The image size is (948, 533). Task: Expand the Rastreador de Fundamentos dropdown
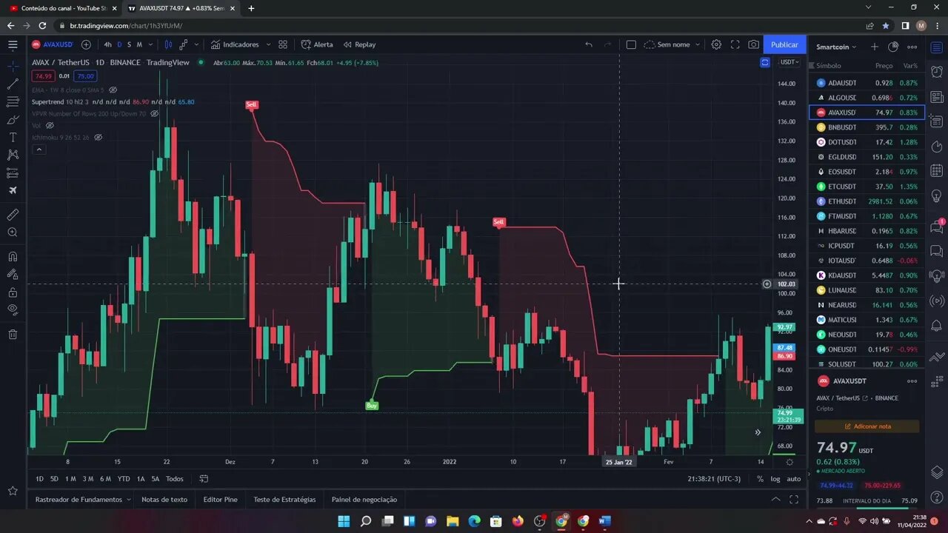pyautogui.click(x=128, y=500)
